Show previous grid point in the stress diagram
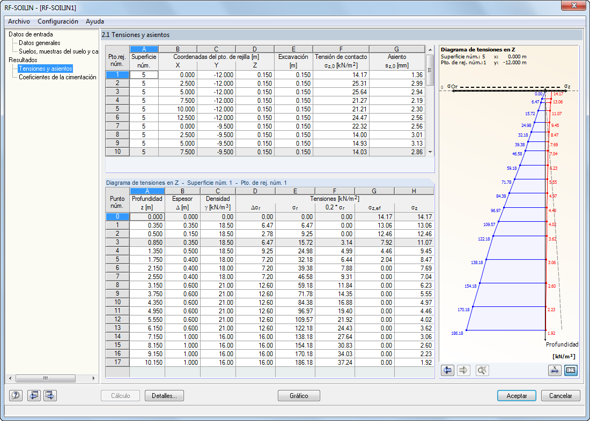The image size is (590, 421). point(447,370)
